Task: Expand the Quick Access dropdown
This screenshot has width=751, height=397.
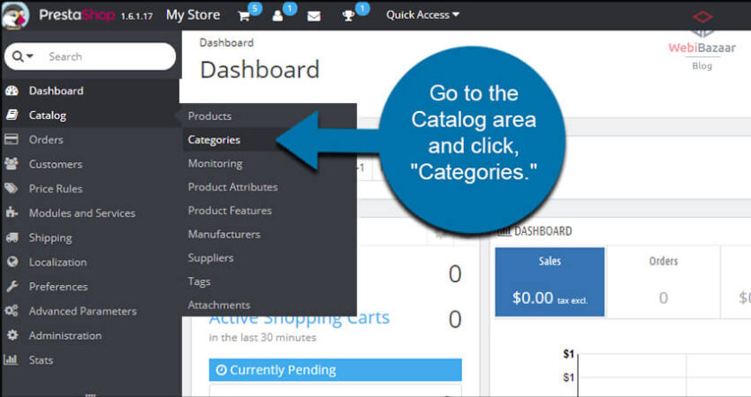Action: pyautogui.click(x=422, y=15)
